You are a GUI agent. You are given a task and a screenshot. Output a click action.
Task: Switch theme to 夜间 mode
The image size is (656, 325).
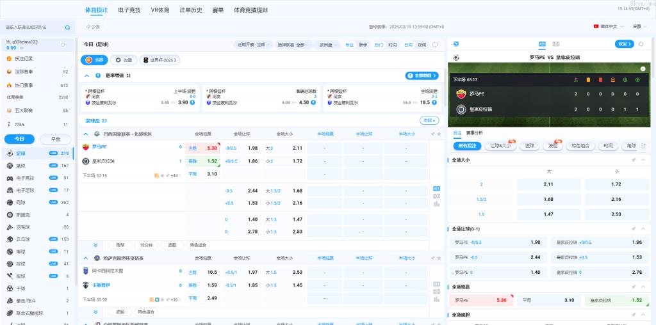[422, 45]
